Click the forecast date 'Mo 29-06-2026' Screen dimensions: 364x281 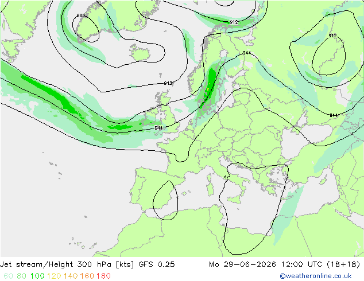tap(243, 264)
